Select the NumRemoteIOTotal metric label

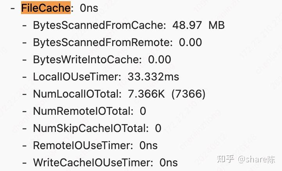83,111
